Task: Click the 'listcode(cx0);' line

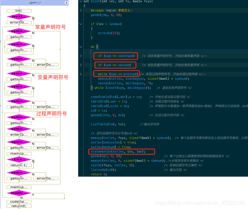Action: pyautogui.click(x=104, y=170)
